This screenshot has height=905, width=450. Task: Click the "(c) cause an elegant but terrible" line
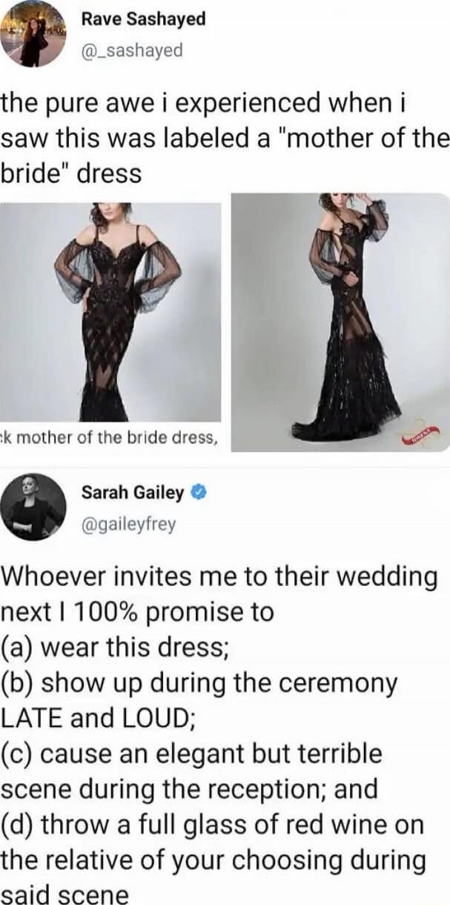pyautogui.click(x=193, y=754)
